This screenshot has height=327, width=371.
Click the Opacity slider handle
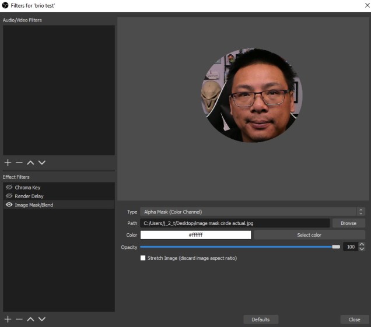(x=336, y=247)
